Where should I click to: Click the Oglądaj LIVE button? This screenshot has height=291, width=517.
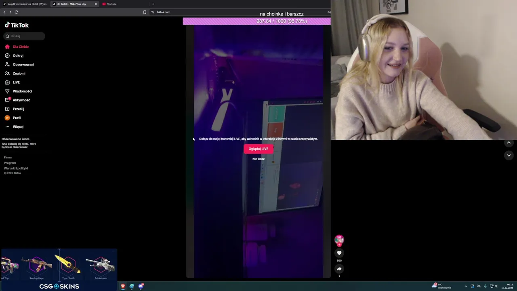click(x=258, y=149)
